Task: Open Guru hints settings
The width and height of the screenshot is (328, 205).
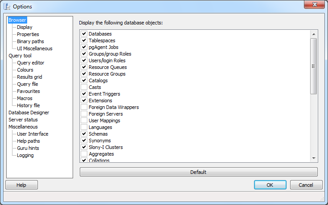Action: point(28,148)
